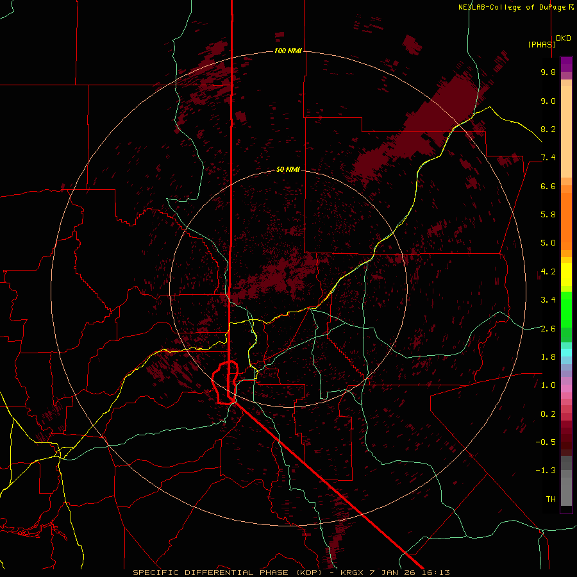Viewport: 577px width, 577px height.
Task: Click the KRGX station identifier
Action: [x=353, y=573]
